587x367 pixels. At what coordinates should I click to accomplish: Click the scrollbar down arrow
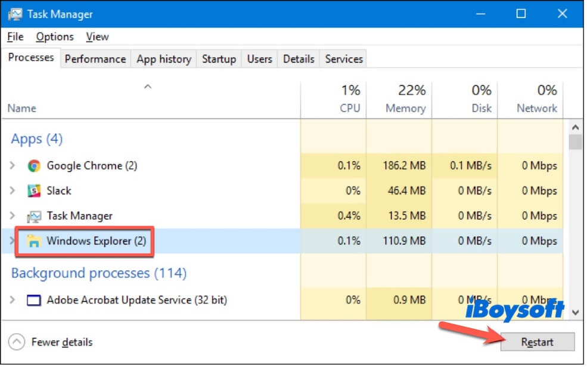(576, 312)
